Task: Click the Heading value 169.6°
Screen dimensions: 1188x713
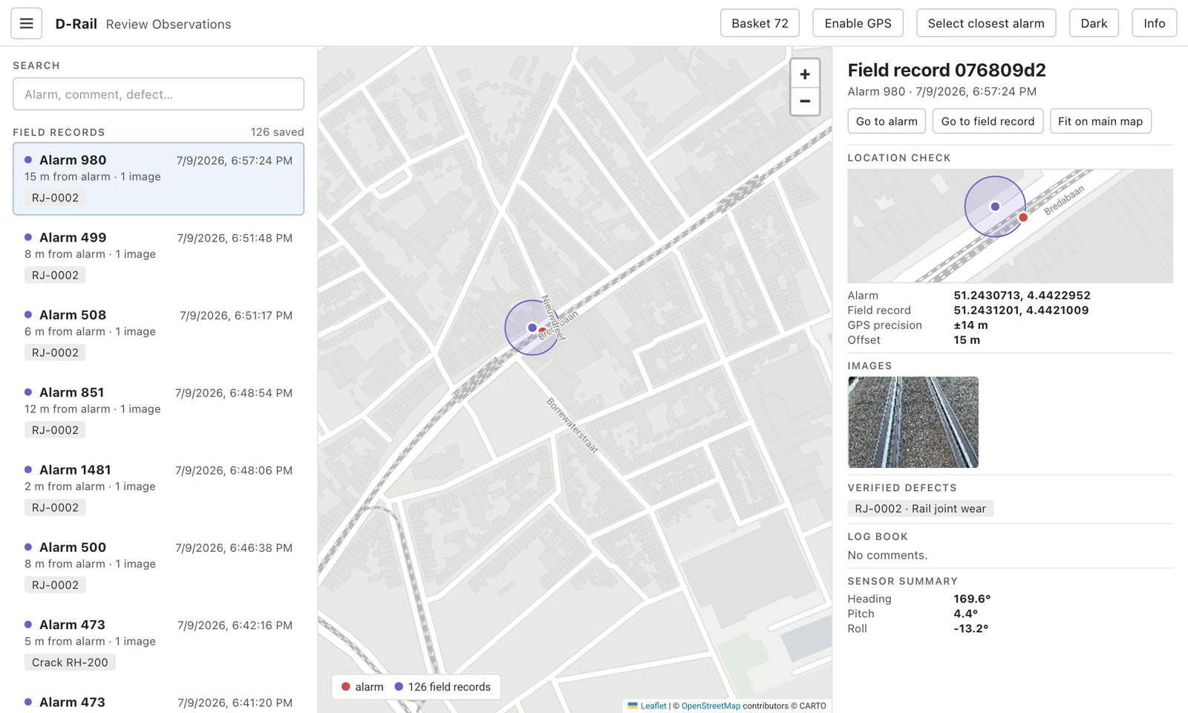Action: 972,599
